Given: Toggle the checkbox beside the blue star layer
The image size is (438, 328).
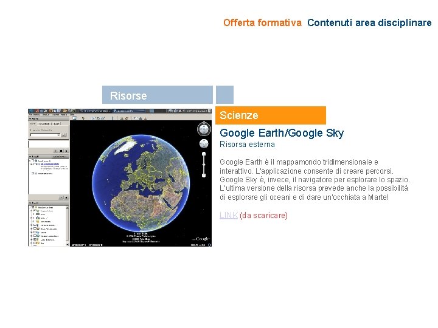Looking at the screenshot, I should [x=35, y=232].
